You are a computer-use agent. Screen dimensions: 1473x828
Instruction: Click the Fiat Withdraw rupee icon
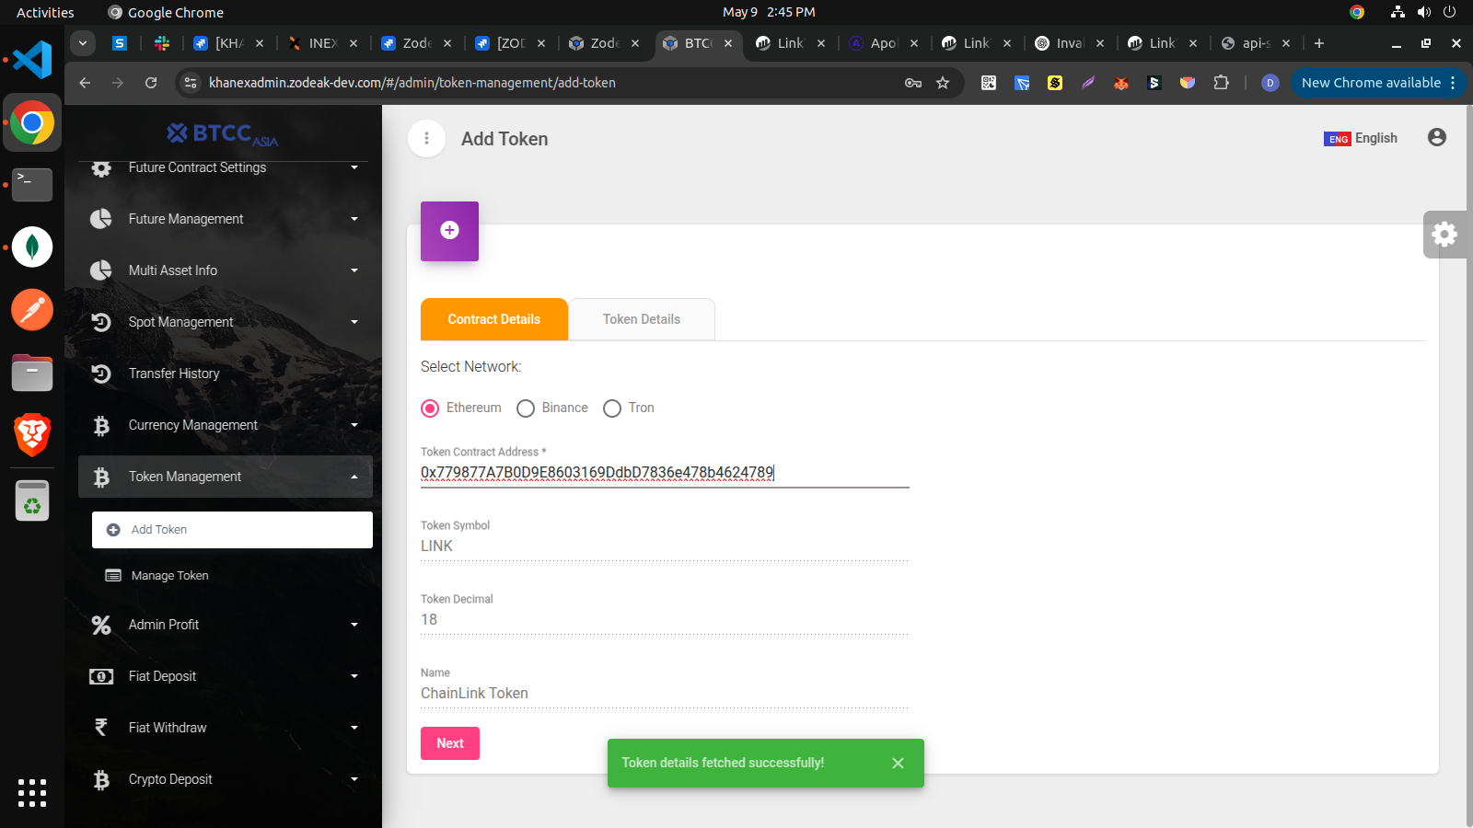point(101,728)
